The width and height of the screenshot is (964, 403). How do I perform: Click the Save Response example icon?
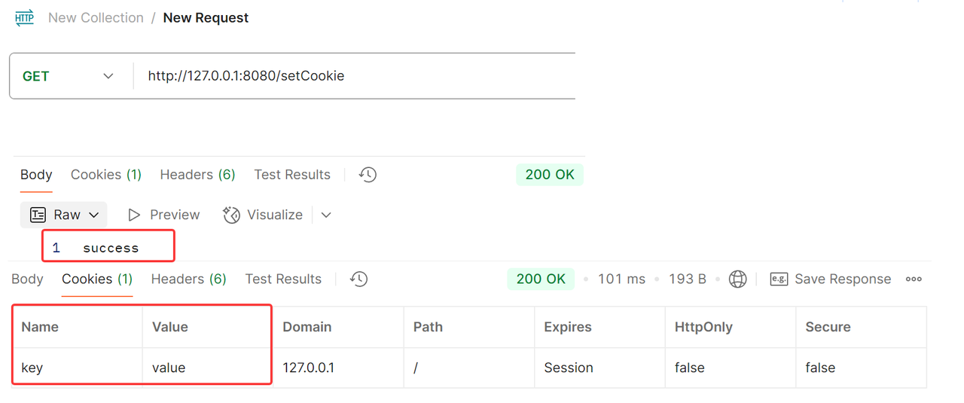(x=779, y=279)
